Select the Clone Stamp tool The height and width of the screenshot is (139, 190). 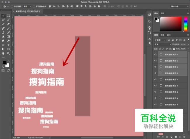(x=3, y=32)
